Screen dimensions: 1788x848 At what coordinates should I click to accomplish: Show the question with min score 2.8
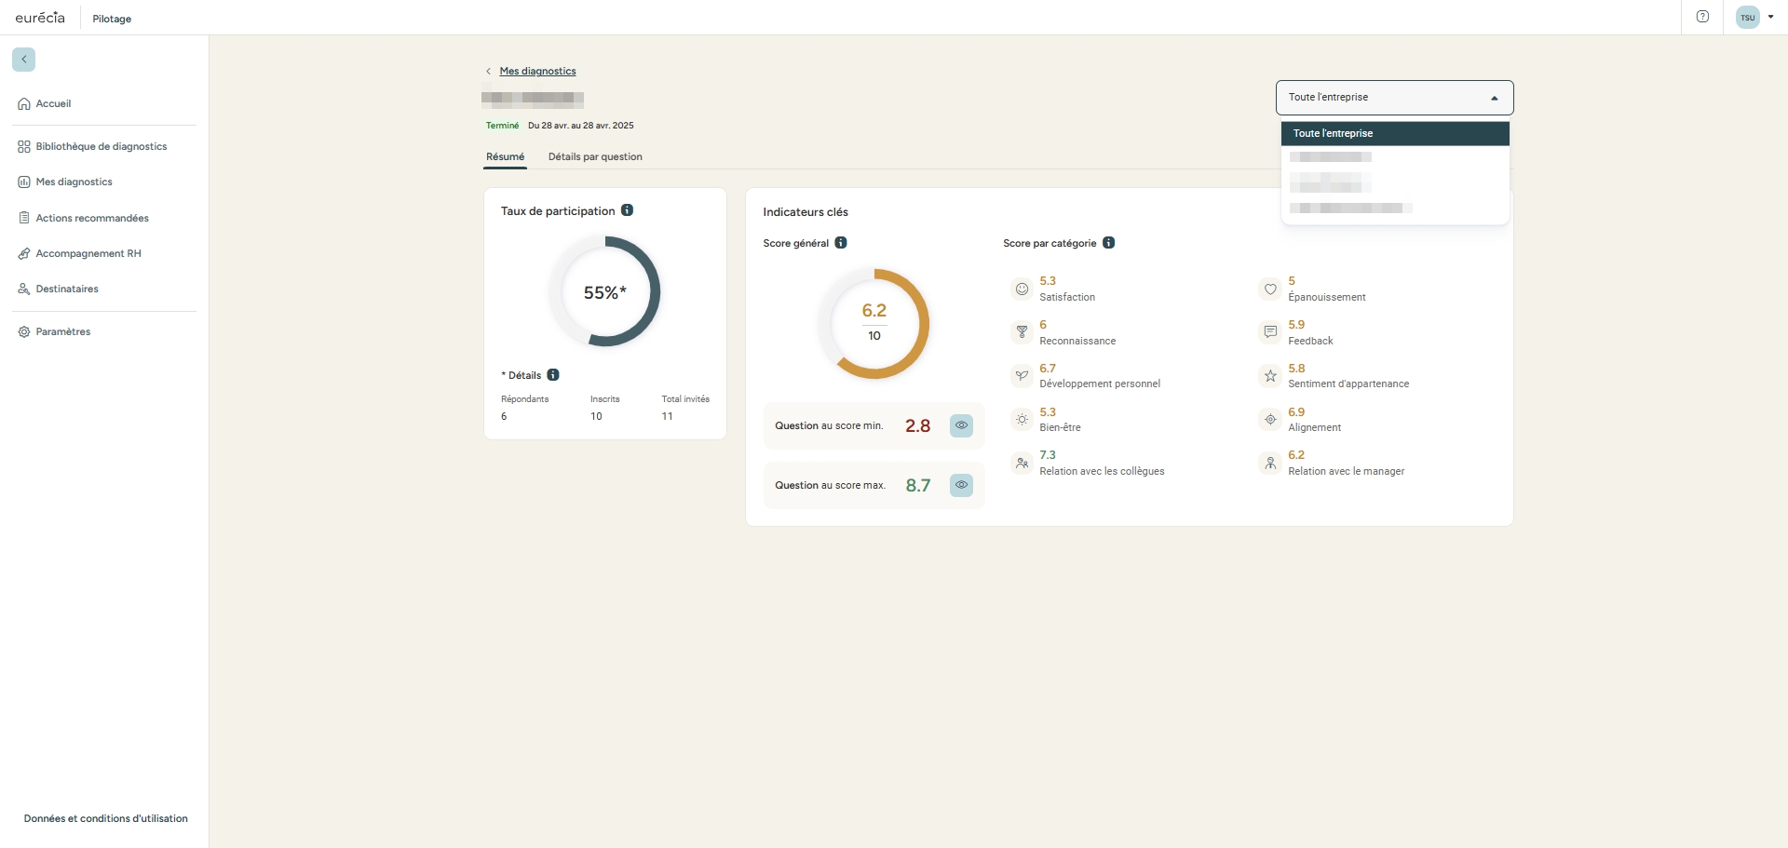(x=961, y=425)
